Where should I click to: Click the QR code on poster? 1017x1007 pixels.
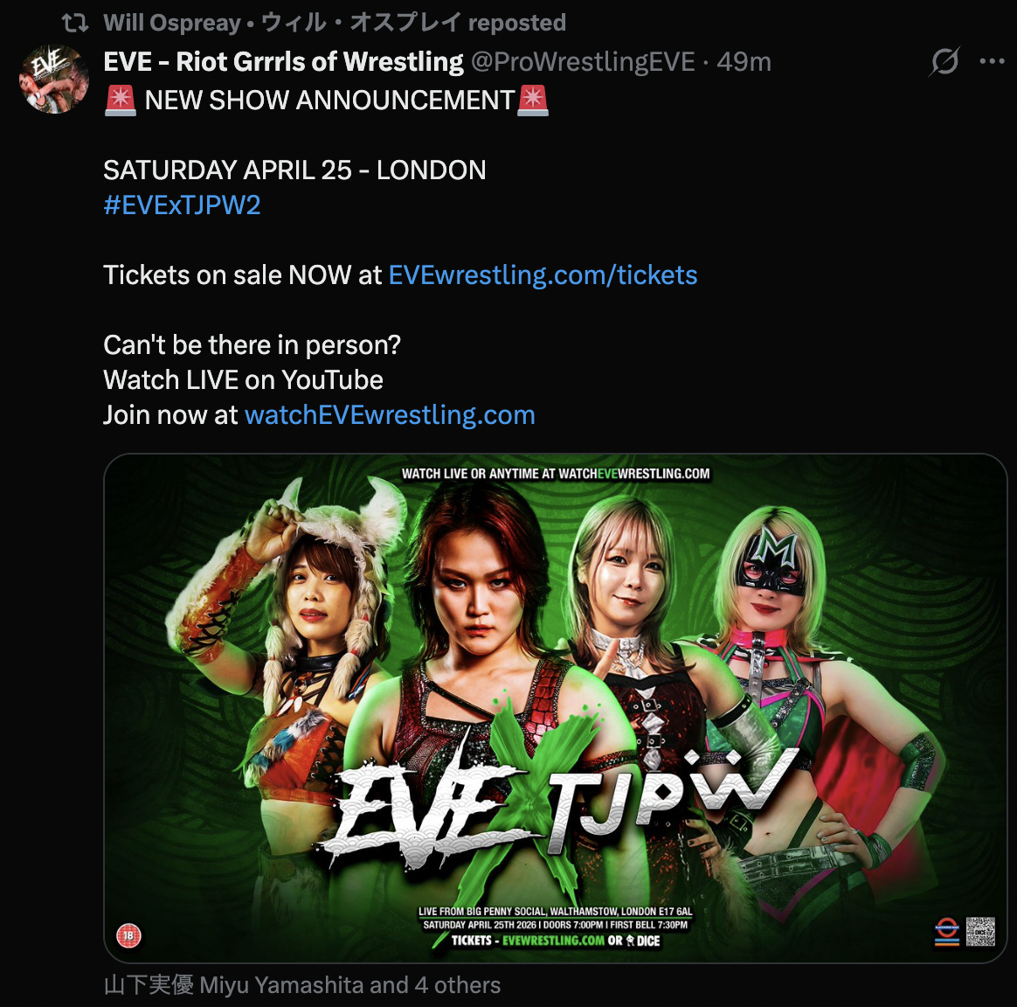coord(980,931)
